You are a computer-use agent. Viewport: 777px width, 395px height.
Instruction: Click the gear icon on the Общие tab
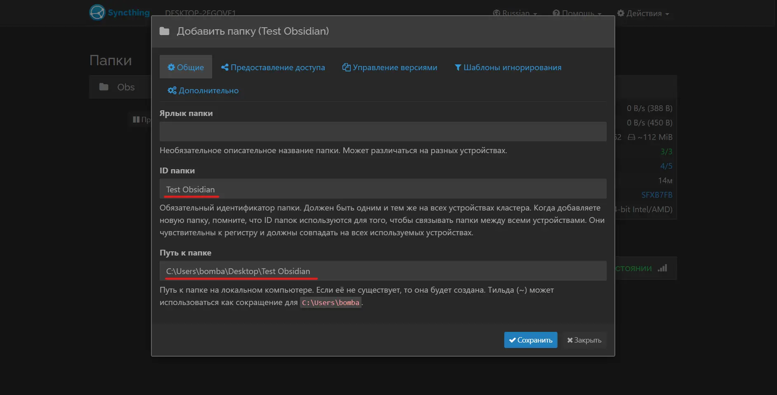(172, 67)
